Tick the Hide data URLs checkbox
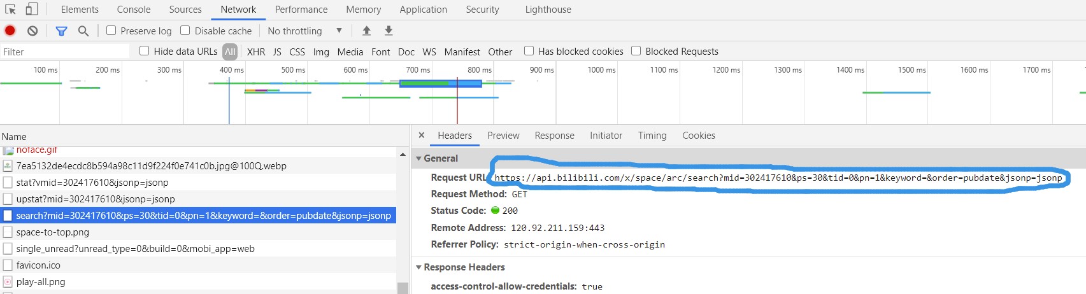This screenshot has width=1086, height=294. click(x=145, y=51)
